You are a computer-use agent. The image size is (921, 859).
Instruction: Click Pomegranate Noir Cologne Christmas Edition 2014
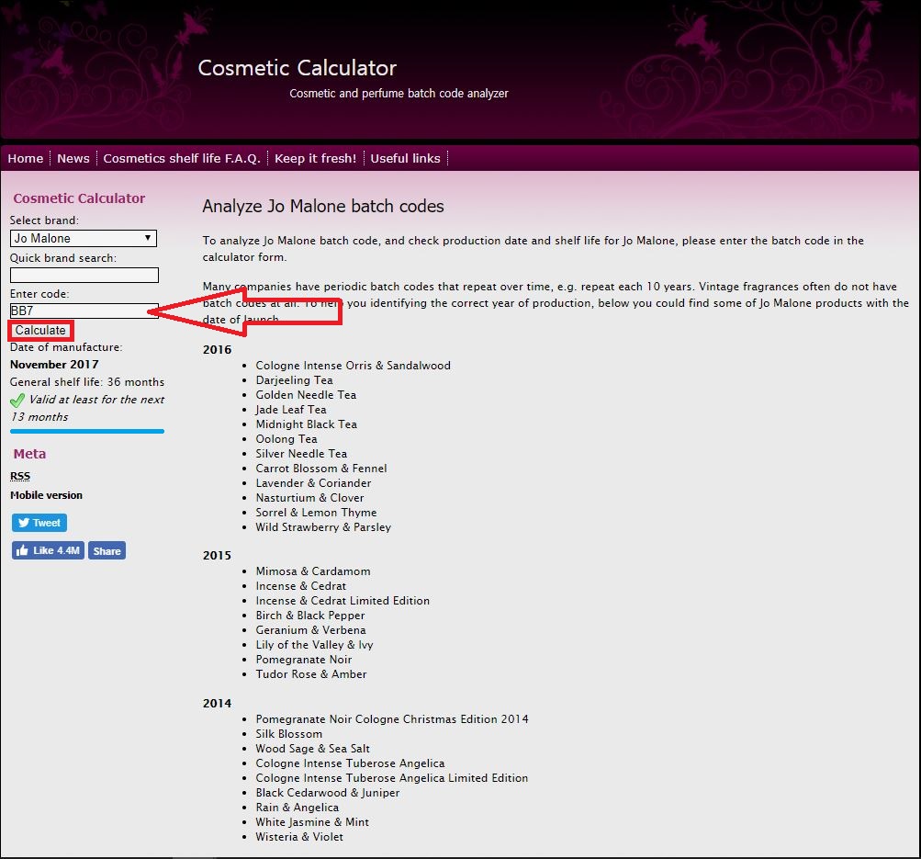click(392, 719)
